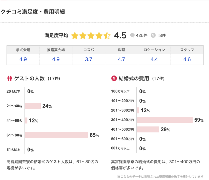Select the 披露宴会場 score 4.9
Screen dimensions: 209x180
tap(56, 59)
